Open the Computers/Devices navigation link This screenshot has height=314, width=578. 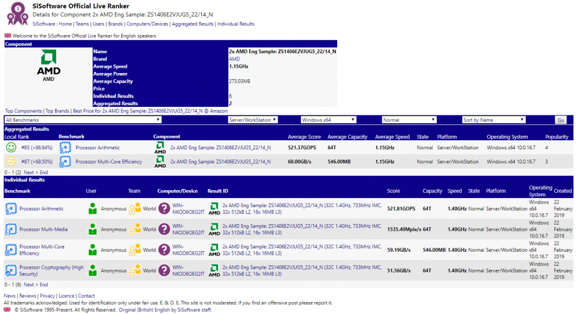point(147,24)
